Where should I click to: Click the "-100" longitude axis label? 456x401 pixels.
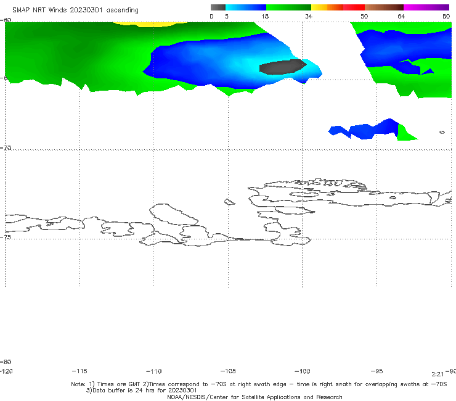coord(303,371)
